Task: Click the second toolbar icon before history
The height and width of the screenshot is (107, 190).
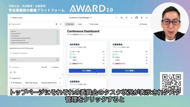Action: 121,18
